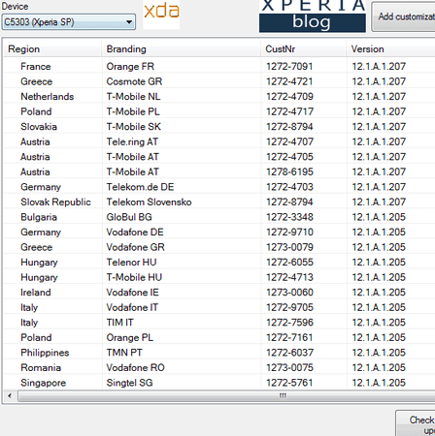Sort by the CustNr column header
The width and height of the screenshot is (435, 436).
click(x=304, y=49)
